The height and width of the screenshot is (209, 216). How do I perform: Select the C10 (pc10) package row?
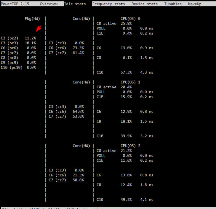pyautogui.click(x=18, y=67)
